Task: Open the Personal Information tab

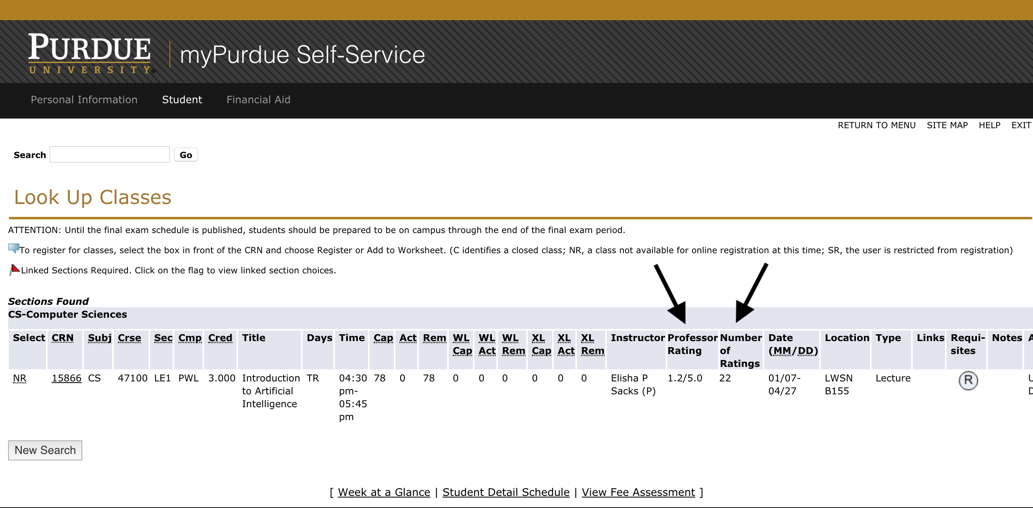Action: click(x=84, y=100)
